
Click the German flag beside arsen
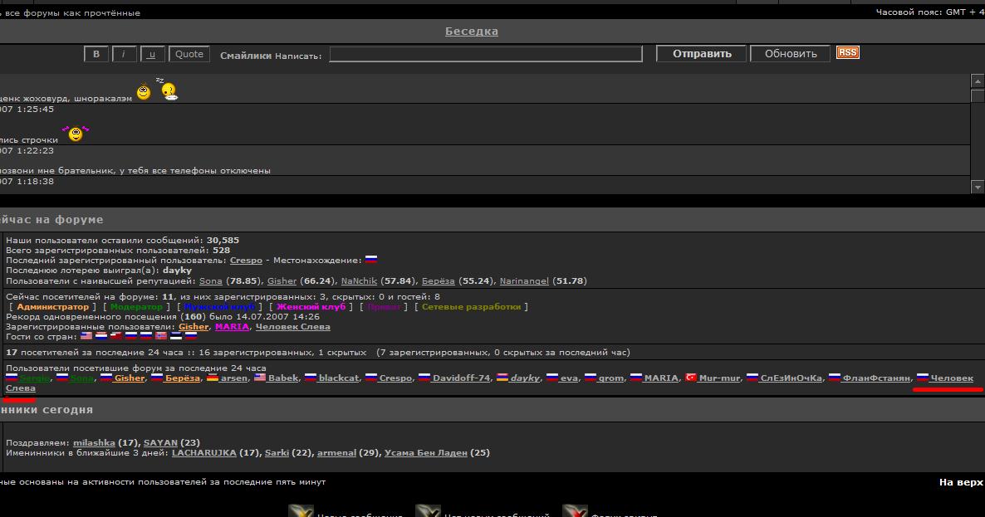pyautogui.click(x=213, y=378)
